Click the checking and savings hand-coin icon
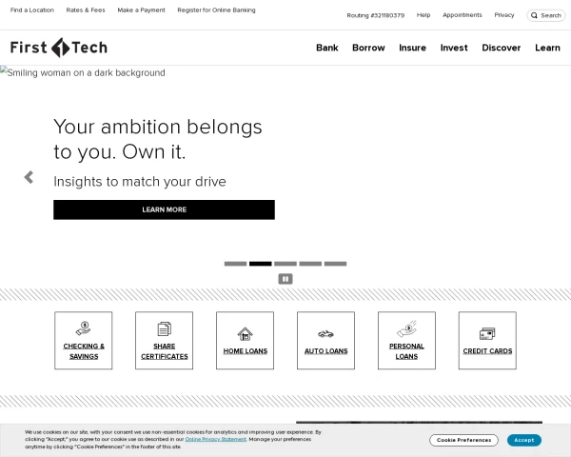 click(84, 328)
